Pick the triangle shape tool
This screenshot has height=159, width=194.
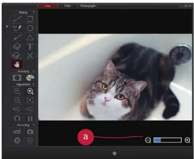point(30,37)
